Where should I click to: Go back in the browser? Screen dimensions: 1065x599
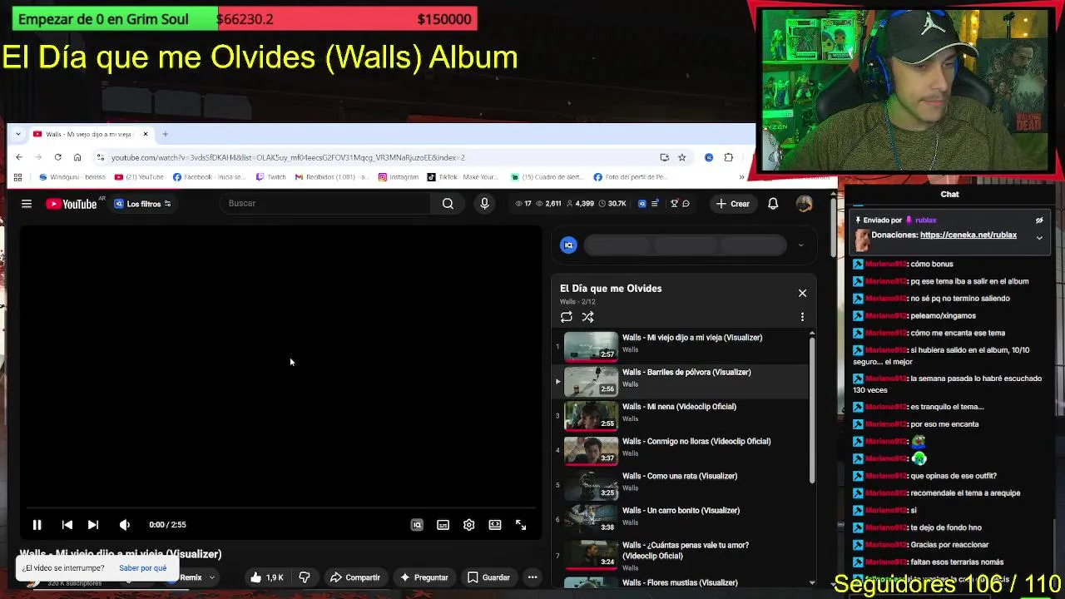18,157
